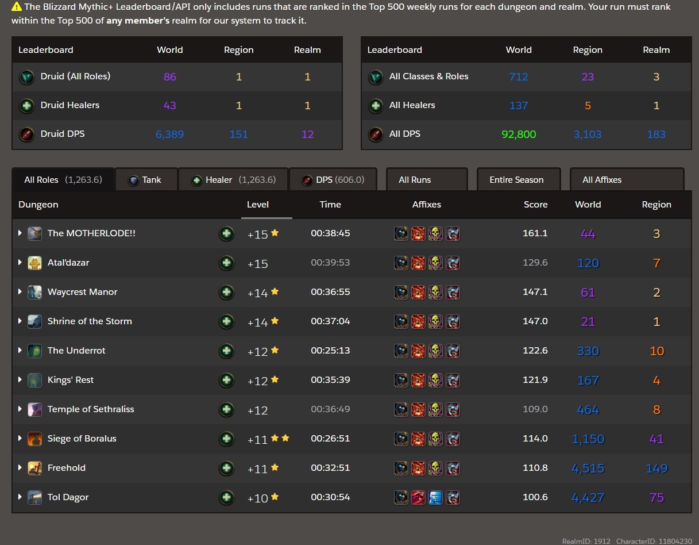Click the All DPS role icon
The width and height of the screenshot is (699, 545).
[x=376, y=135]
